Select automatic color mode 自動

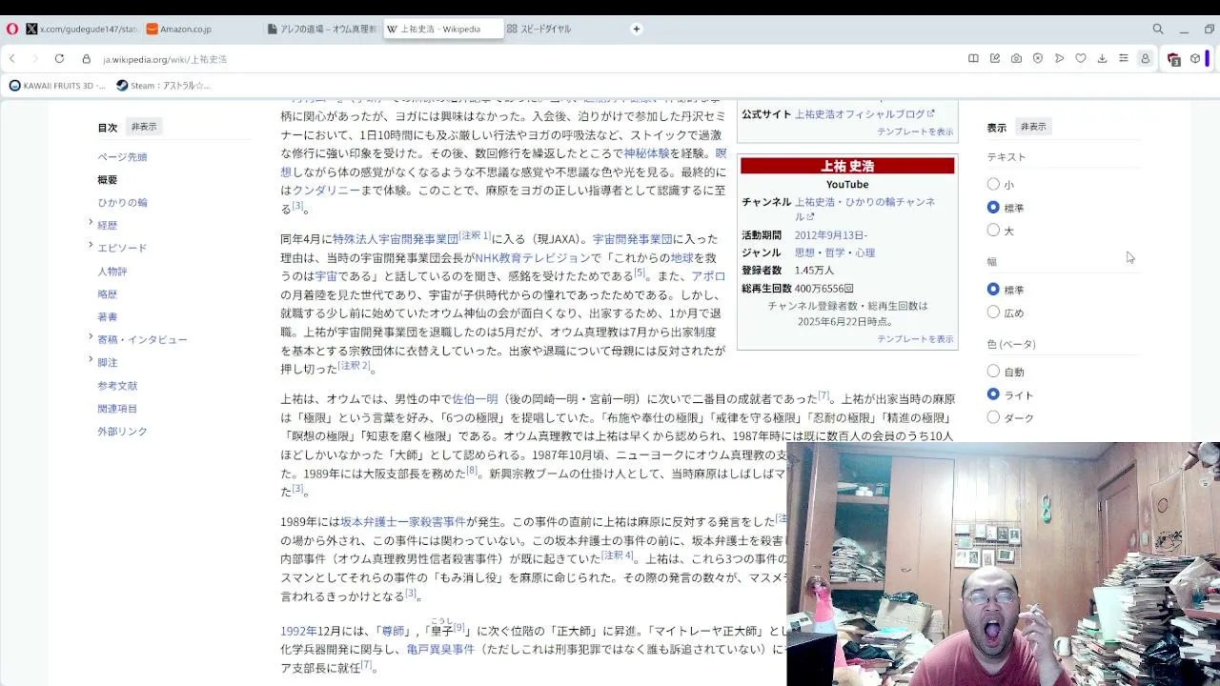pyautogui.click(x=993, y=371)
